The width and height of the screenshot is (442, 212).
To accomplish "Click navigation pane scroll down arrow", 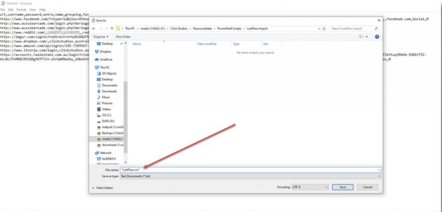I will (x=126, y=163).
